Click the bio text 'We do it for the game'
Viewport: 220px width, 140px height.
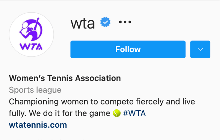(69, 113)
